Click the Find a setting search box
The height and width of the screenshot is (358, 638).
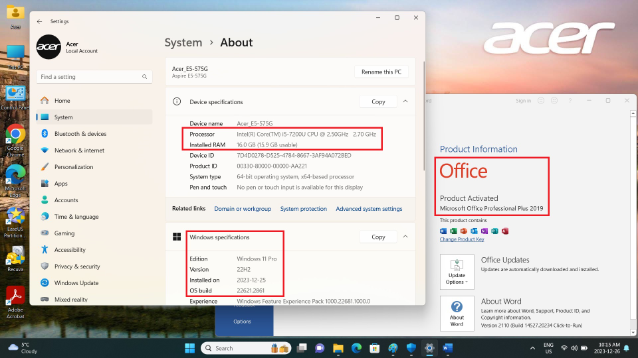pyautogui.click(x=94, y=77)
